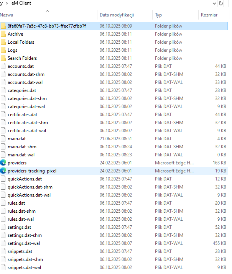Click the Edge icon beside providers file
232x274 pixels.
tap(3, 163)
